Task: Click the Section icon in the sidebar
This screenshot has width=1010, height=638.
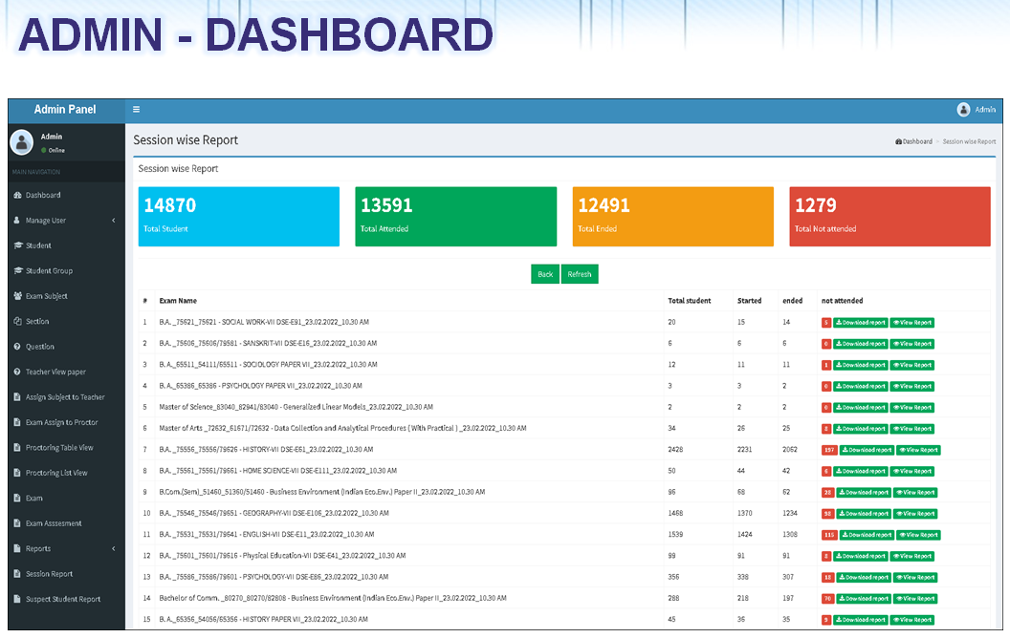Action: click(17, 321)
